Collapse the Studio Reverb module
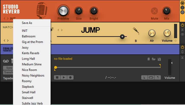The height and width of the screenshot is (105, 185). [x=182, y=8]
